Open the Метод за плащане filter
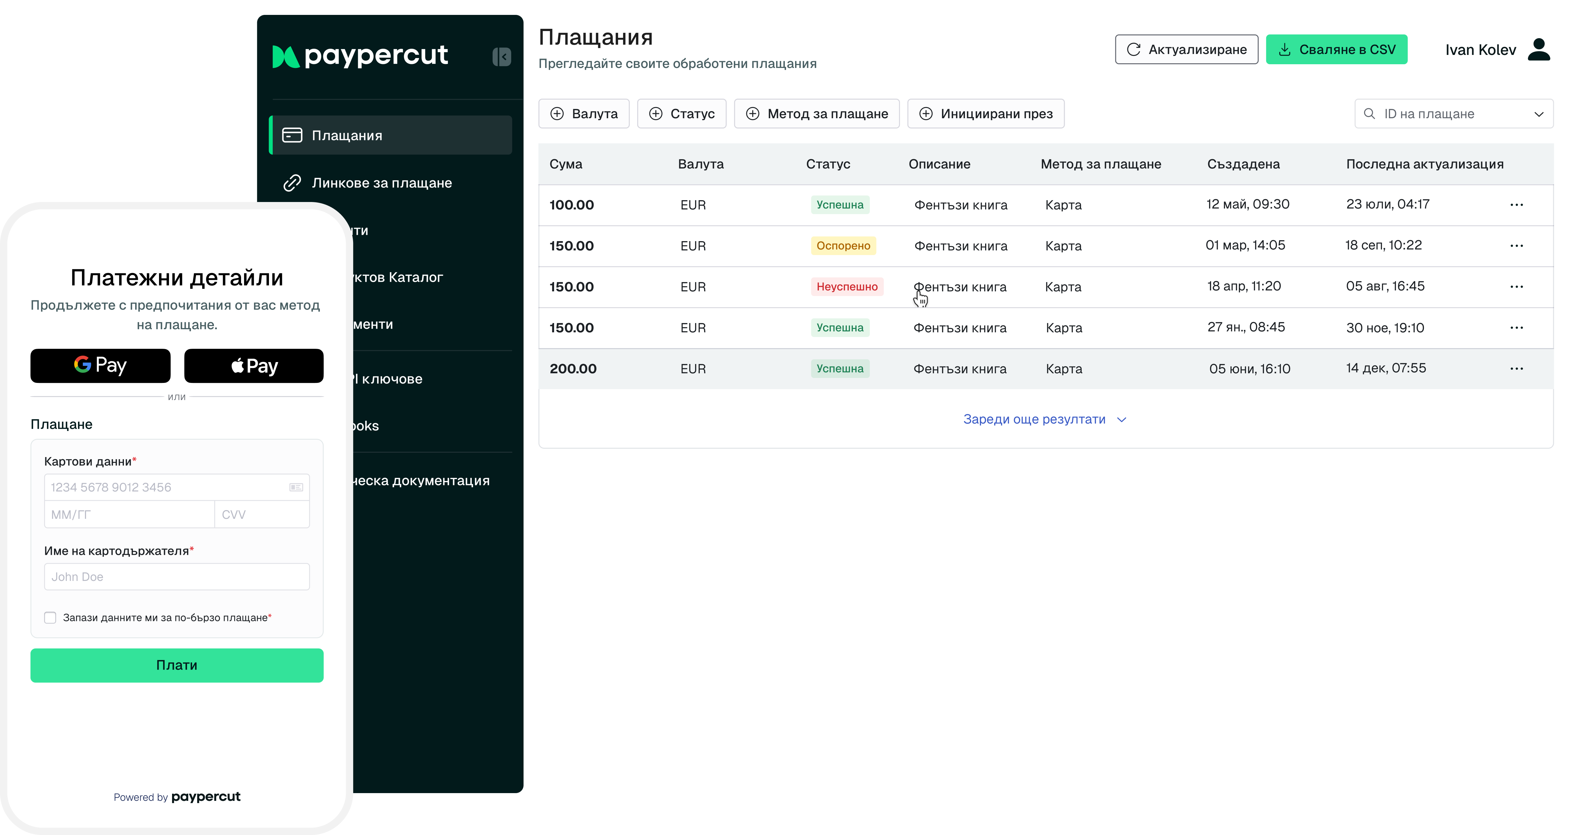This screenshot has height=835, width=1569. click(817, 114)
